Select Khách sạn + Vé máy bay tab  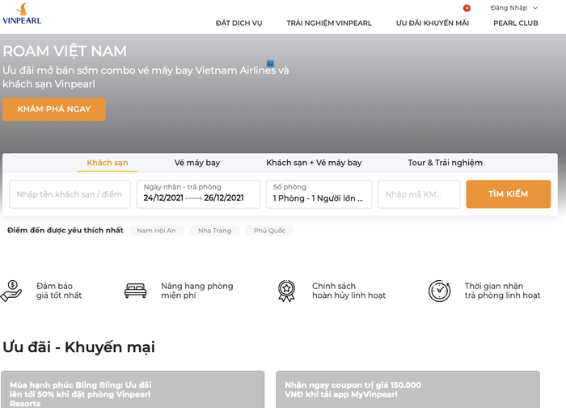[x=314, y=163]
